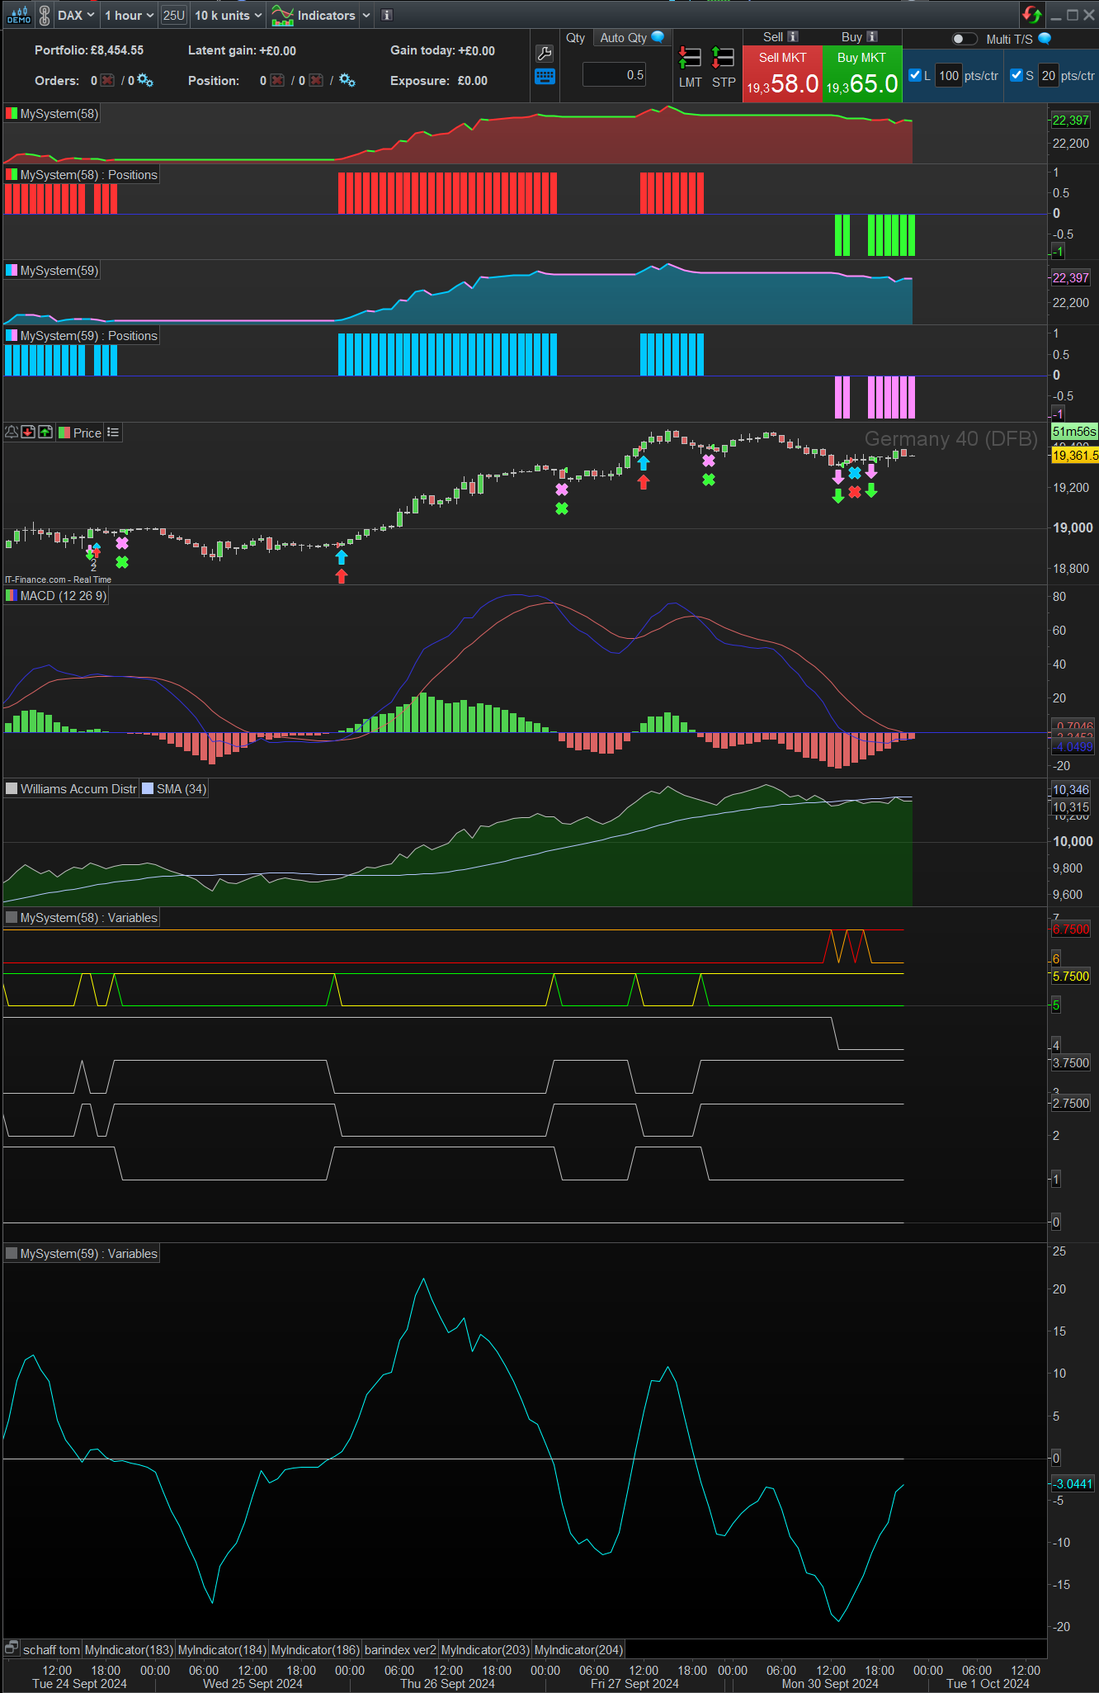The width and height of the screenshot is (1099, 1693).
Task: Click the Sell MKT button
Action: click(x=782, y=73)
